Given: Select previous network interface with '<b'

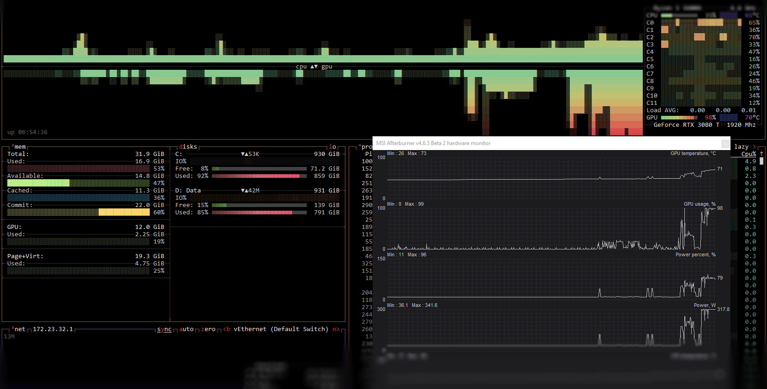Looking at the screenshot, I should (226, 329).
